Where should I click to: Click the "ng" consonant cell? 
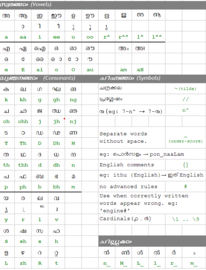coord(73,99)
